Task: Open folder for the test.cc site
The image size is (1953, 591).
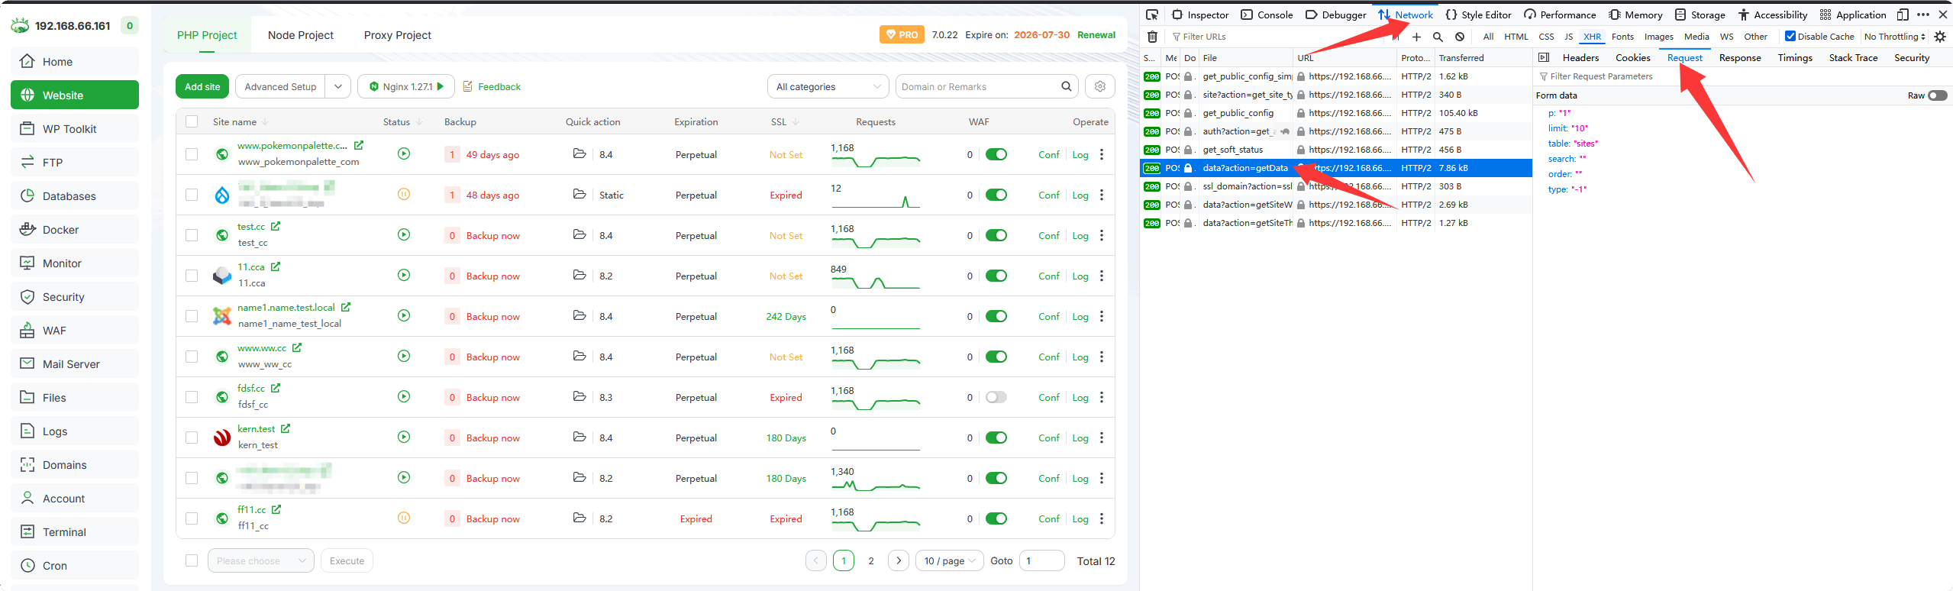Action: tap(579, 235)
